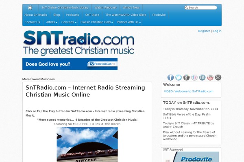Click the 'SNT Approved' sidebar heading
Image resolution: width=244 pixels, height=162 pixels.
(x=173, y=149)
